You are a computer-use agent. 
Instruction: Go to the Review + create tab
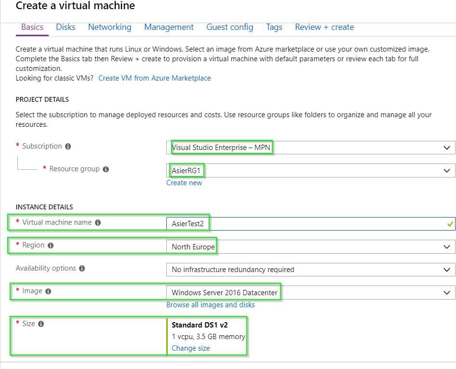click(324, 27)
